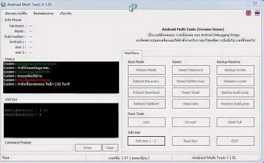Click the Reboot Phone button
This screenshot has width=264, height=163.
(x=146, y=70)
